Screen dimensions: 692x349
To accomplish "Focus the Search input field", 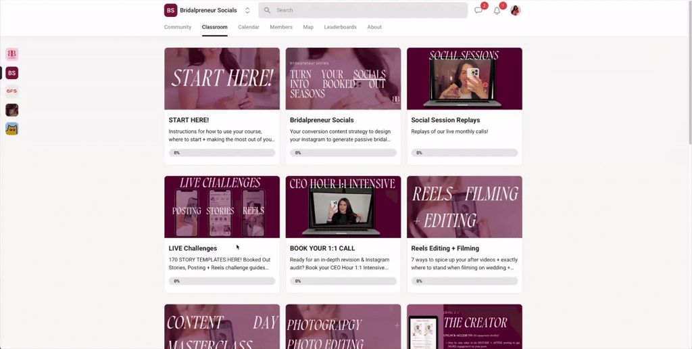I will coord(363,10).
